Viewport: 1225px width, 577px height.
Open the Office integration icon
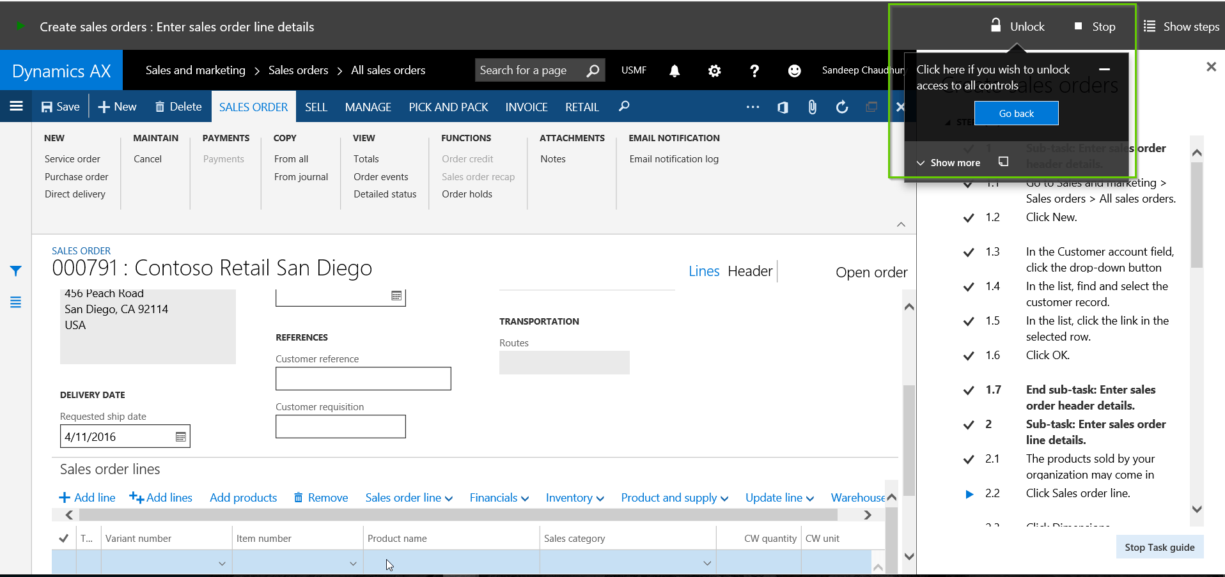coord(783,107)
